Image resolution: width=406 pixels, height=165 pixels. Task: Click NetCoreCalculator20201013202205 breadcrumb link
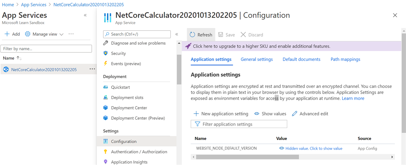[89, 5]
